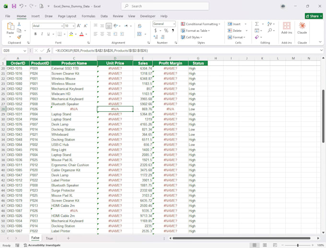Screen dimensions: 326x248
Task: Click zoom in plus on slider
Action: (313, 245)
